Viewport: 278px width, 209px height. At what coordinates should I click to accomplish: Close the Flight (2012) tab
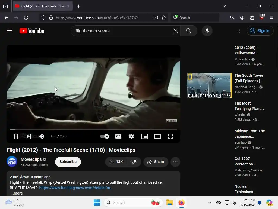pyautogui.click(x=68, y=6)
